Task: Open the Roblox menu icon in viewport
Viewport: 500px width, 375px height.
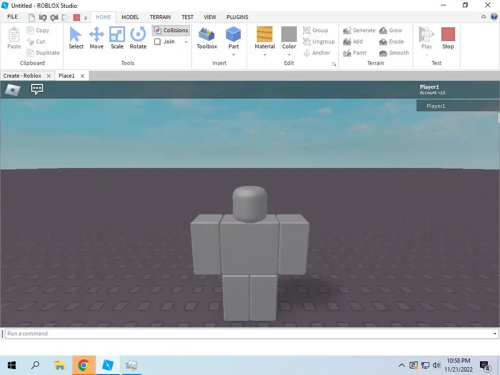Action: [13, 90]
